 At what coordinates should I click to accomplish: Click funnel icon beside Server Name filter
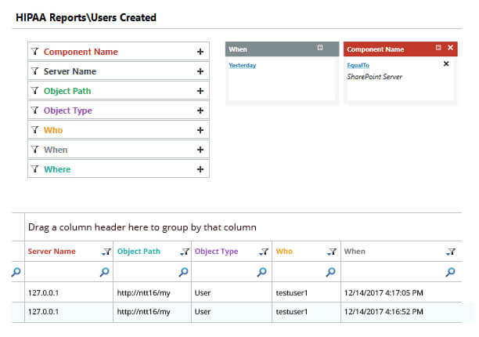(x=34, y=71)
